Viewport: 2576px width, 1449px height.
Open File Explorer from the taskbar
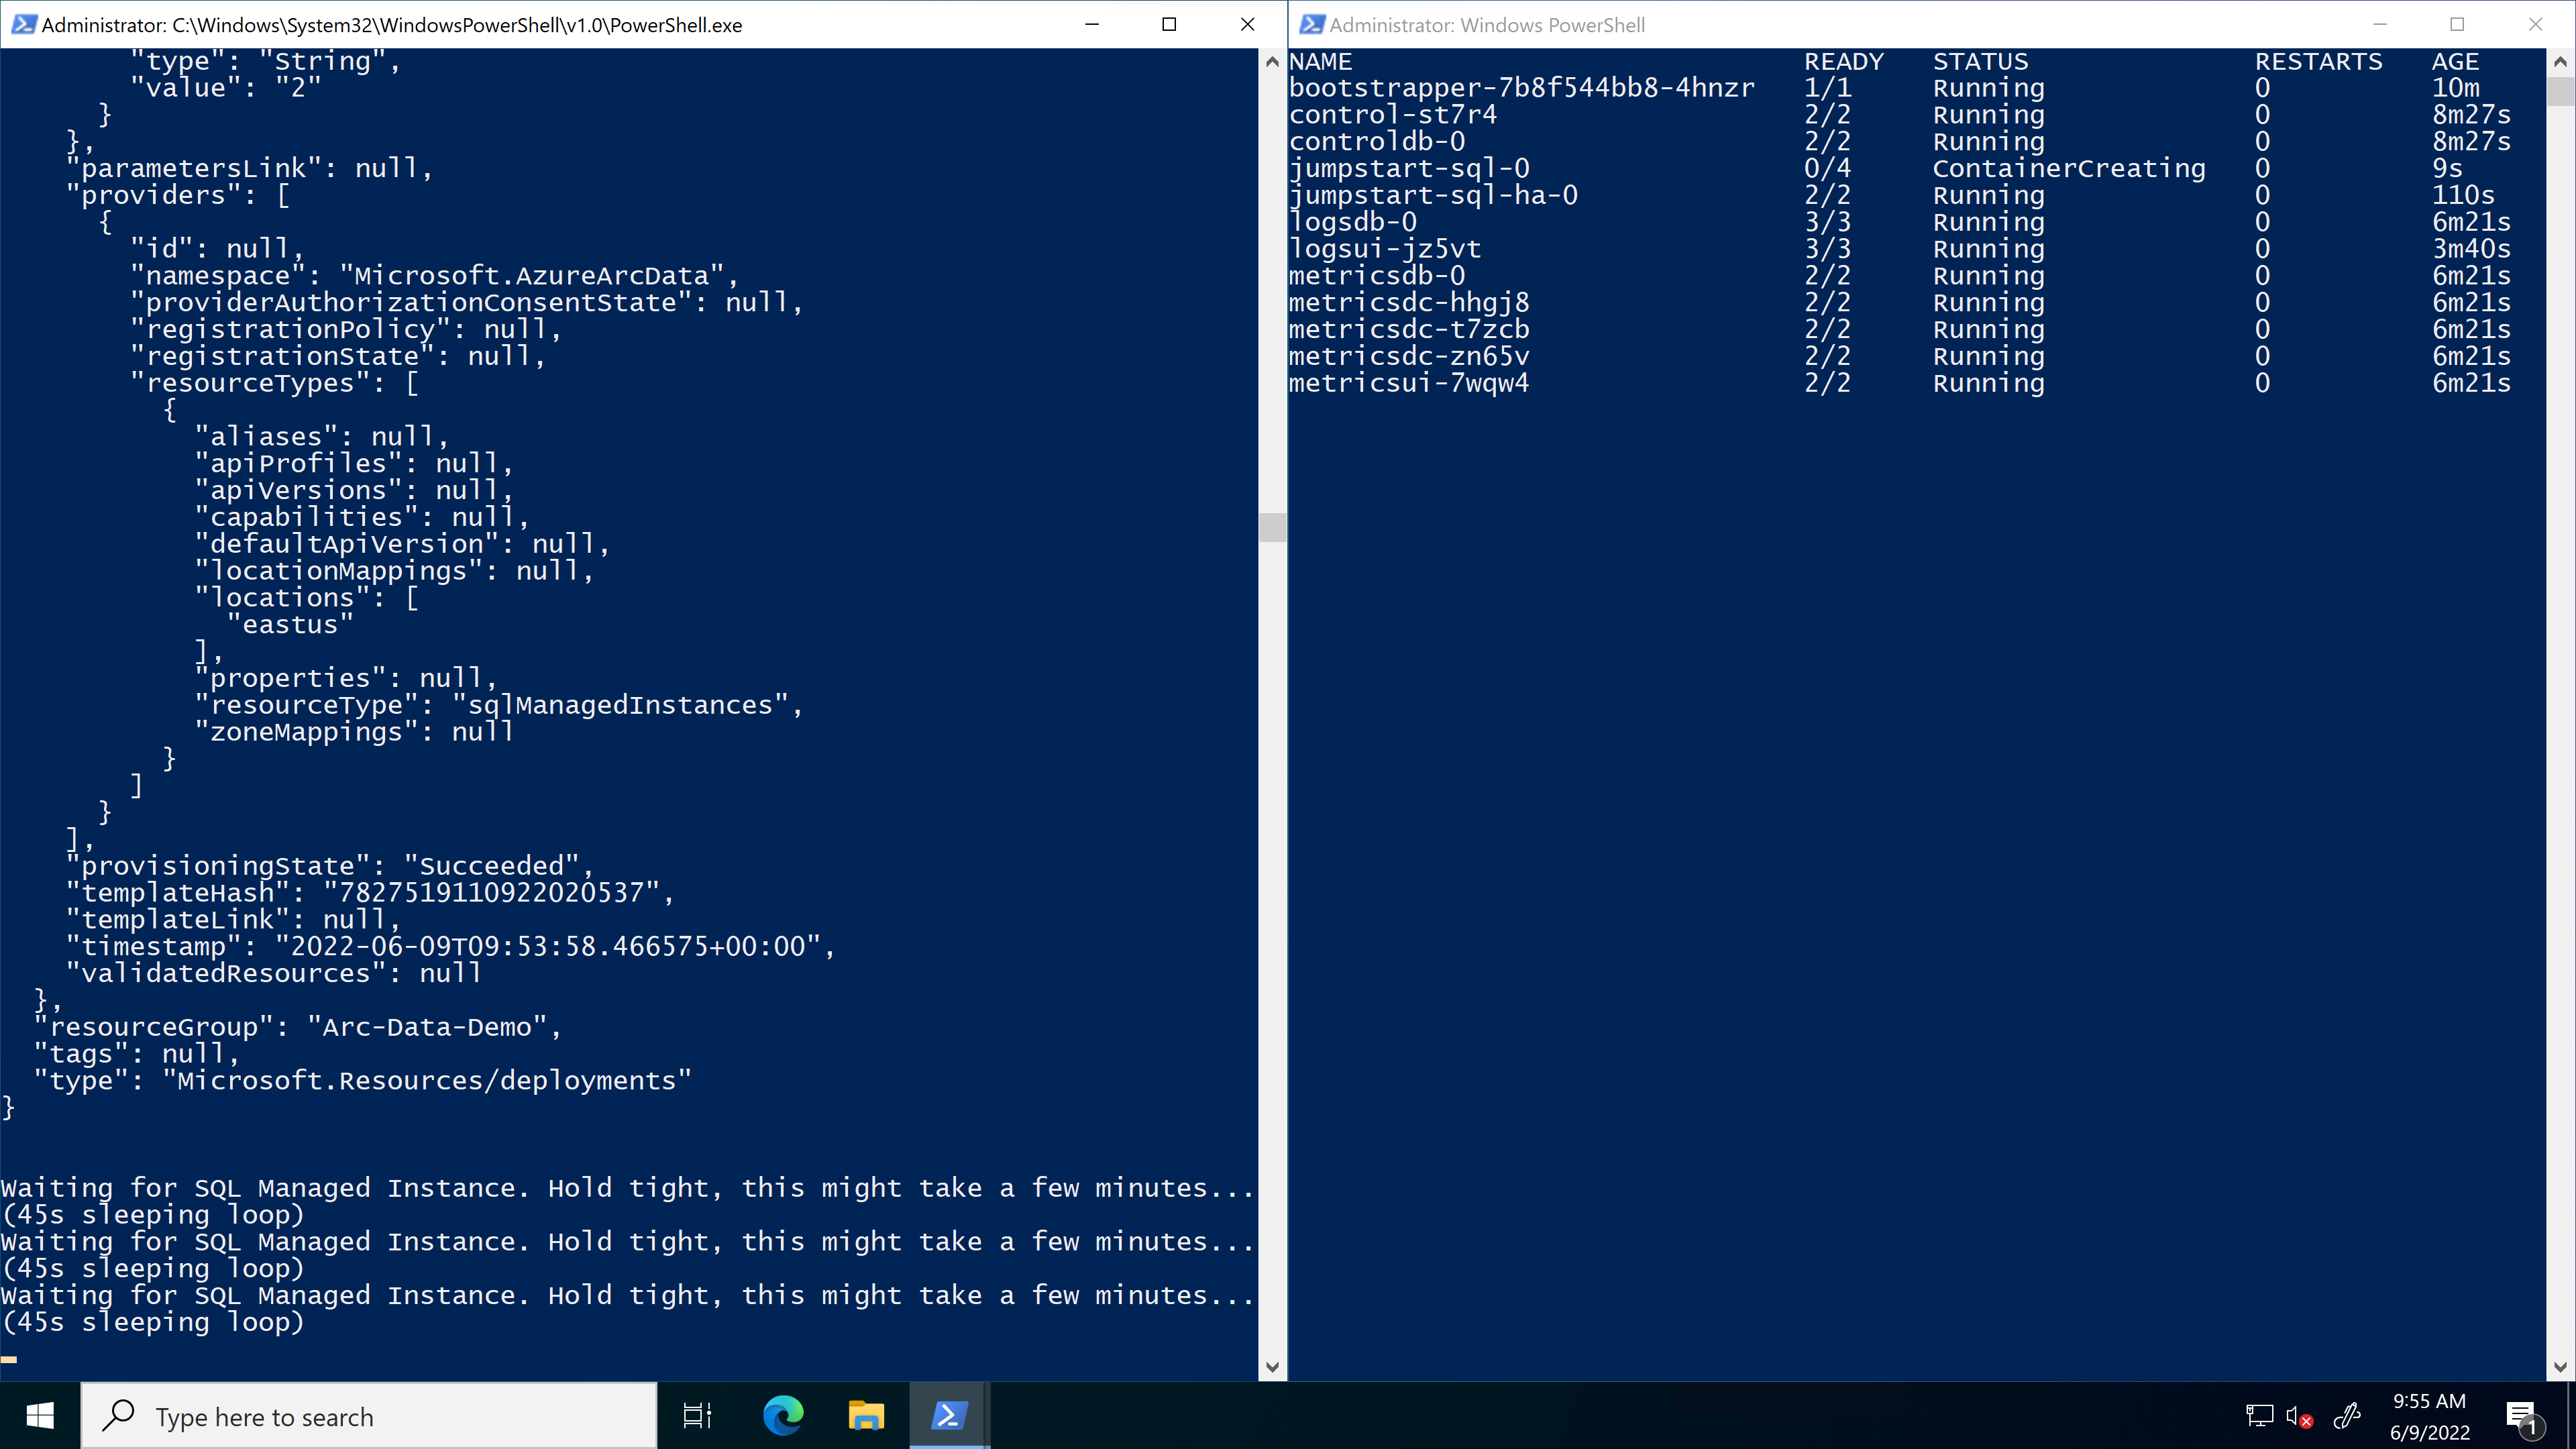pos(866,1416)
